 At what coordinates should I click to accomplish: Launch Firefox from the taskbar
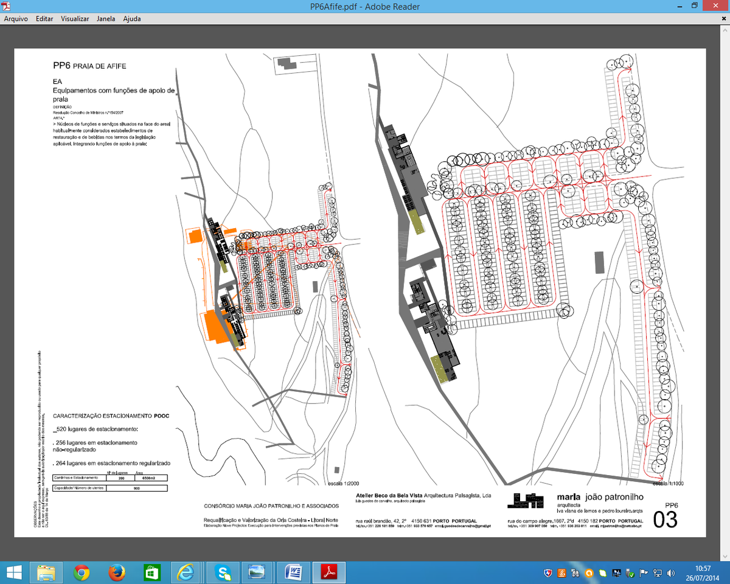click(116, 572)
